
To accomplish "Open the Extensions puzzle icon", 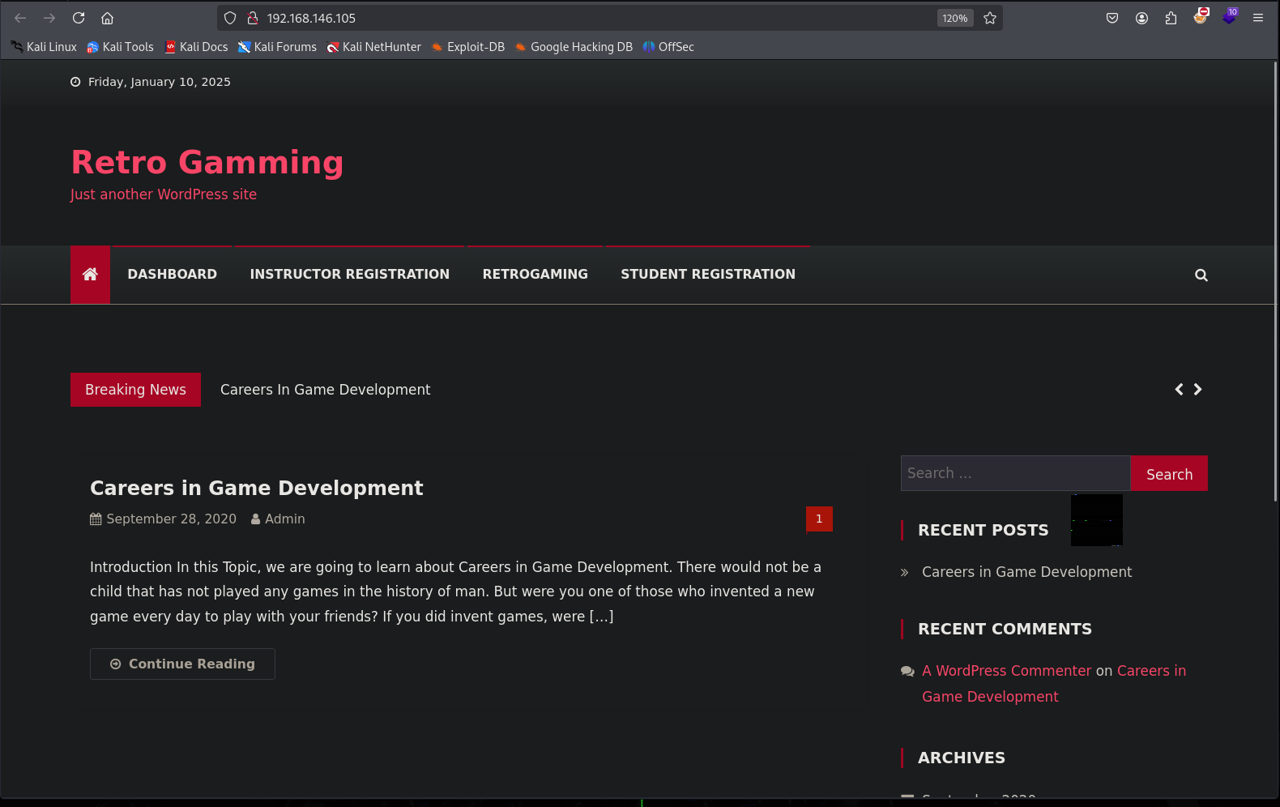I will 1171,18.
